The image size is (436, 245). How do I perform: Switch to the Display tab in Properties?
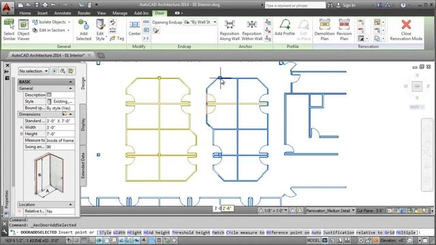[x=83, y=125]
